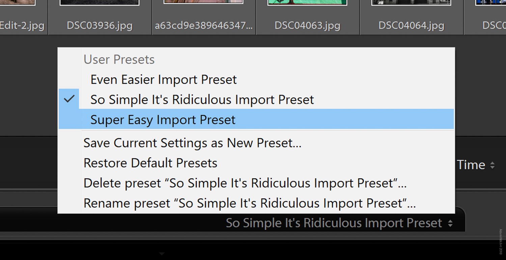Select Restore Default Presets
The height and width of the screenshot is (260, 506).
(x=150, y=163)
